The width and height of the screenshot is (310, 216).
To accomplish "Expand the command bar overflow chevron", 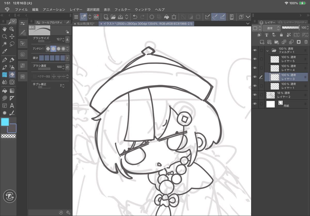I will (248, 17).
